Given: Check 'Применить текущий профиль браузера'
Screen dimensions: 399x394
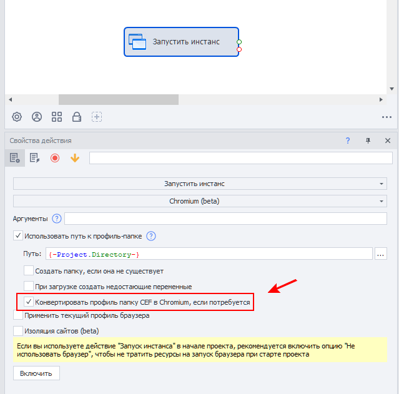Looking at the screenshot, I should point(18,315).
